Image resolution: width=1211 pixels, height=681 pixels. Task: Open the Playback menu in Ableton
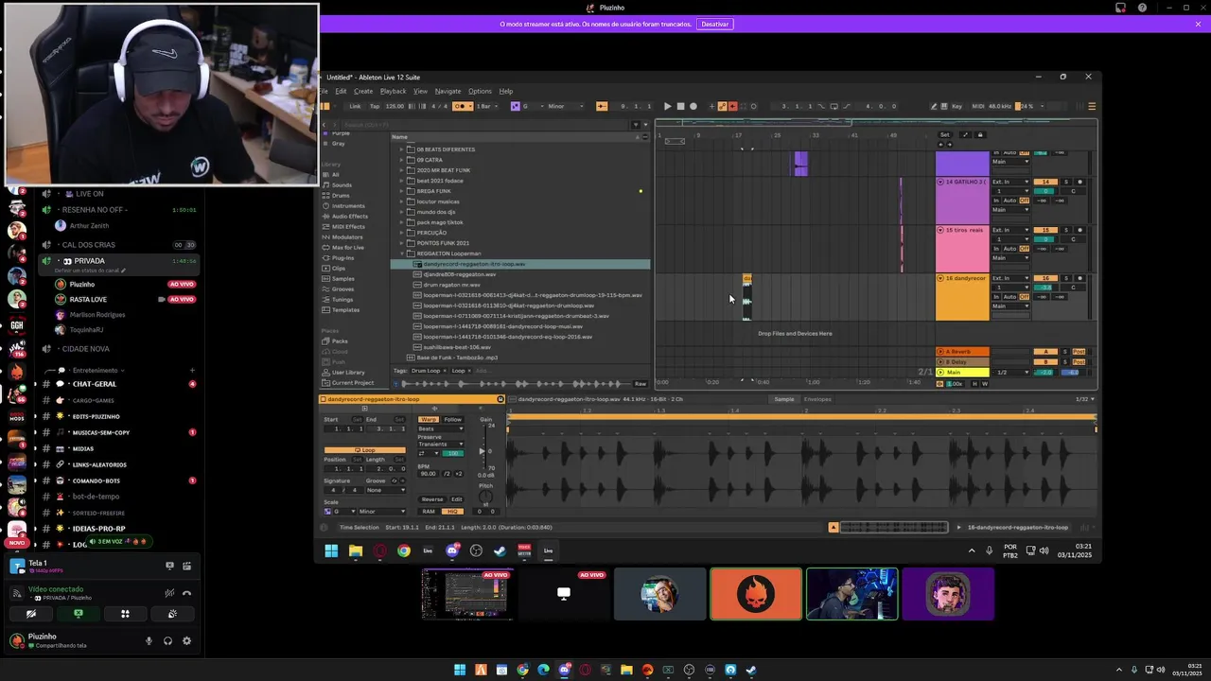[393, 92]
